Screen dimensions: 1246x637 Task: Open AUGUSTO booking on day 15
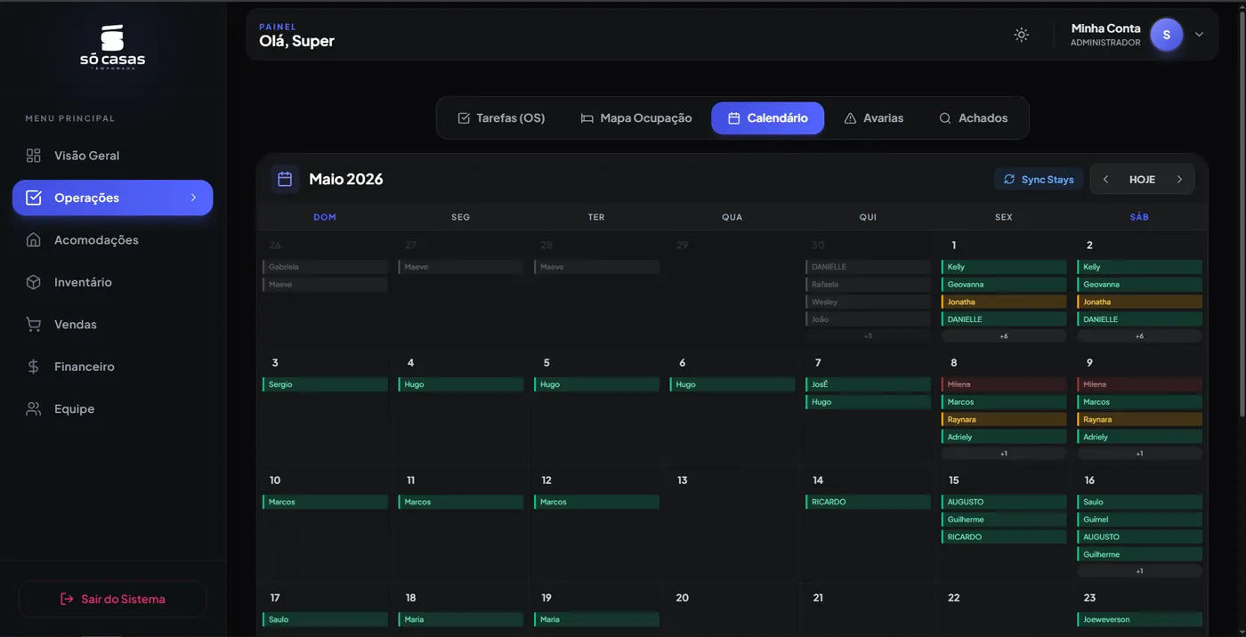coord(1004,502)
